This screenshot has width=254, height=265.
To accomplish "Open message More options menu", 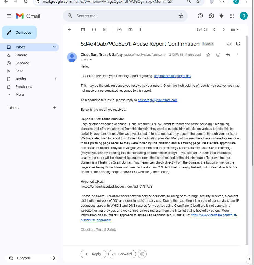I will [238, 55].
